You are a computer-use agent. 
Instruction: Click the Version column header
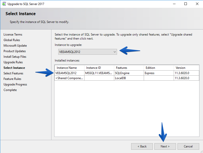click(186, 68)
